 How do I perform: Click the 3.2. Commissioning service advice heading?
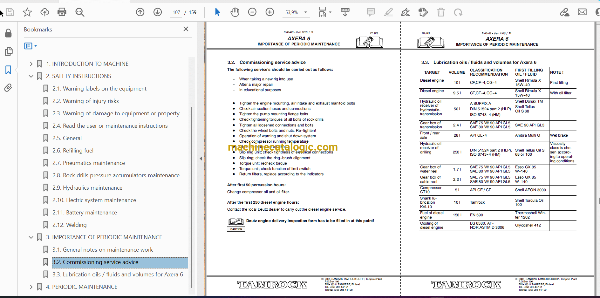pyautogui.click(x=266, y=62)
